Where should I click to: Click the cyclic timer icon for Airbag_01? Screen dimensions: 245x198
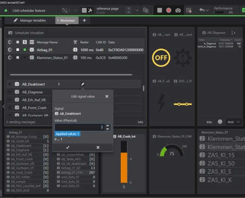click(x=10, y=49)
